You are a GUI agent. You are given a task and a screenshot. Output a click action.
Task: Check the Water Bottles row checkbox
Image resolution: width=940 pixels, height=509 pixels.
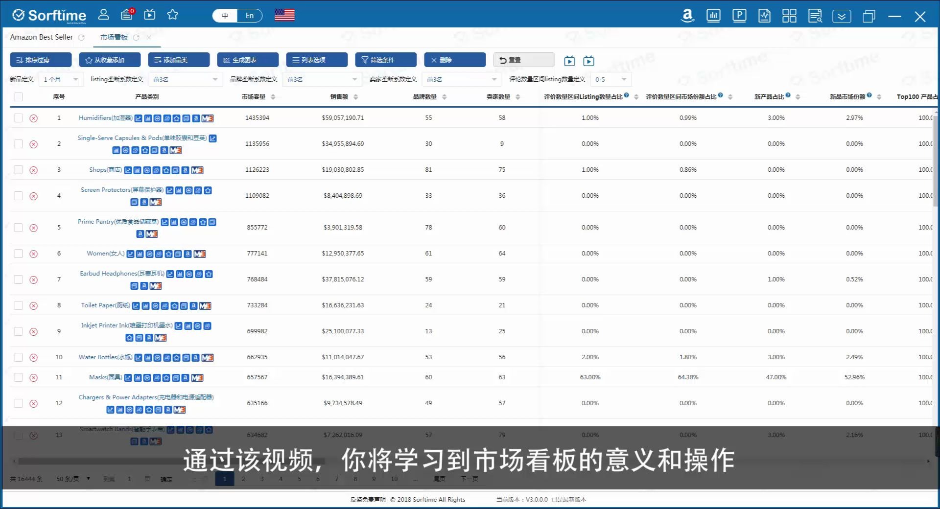tap(19, 357)
